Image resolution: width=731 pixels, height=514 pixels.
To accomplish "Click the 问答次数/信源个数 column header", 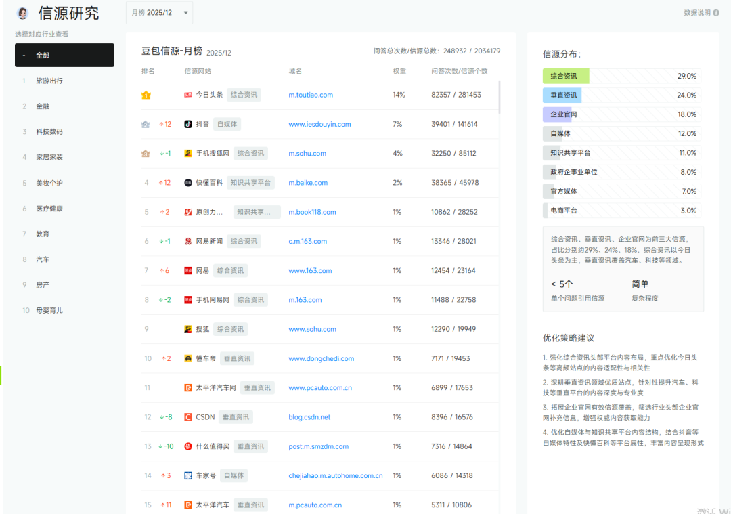I will [459, 71].
